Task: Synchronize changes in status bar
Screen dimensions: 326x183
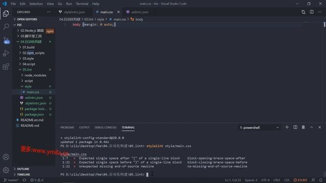Action: (24, 180)
